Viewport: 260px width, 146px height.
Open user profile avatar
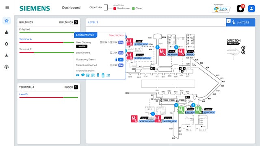[251, 9]
